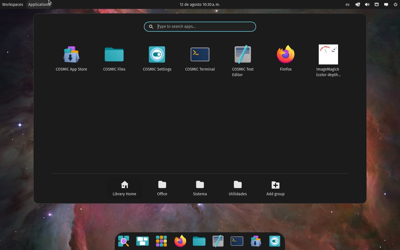The height and width of the screenshot is (250, 400).
Task: Open the volume control applet
Action: tap(367, 4)
